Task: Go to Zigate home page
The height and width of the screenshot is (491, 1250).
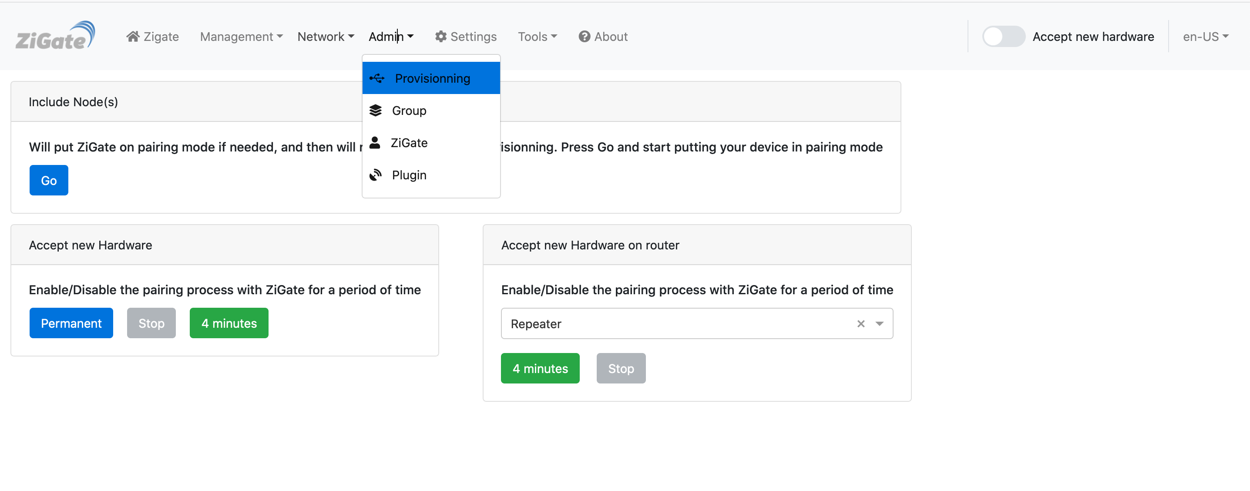Action: (152, 37)
